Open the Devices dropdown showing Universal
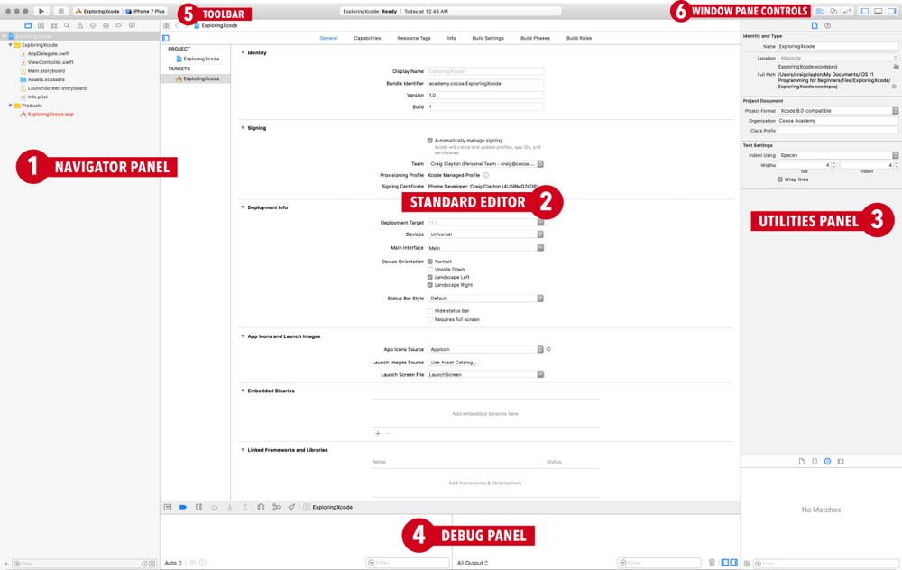Screen dimensions: 902x570 tap(485, 234)
